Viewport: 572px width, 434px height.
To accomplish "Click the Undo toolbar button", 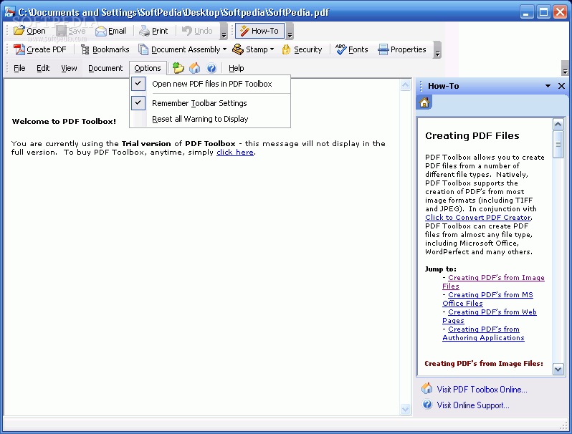I will click(x=197, y=31).
